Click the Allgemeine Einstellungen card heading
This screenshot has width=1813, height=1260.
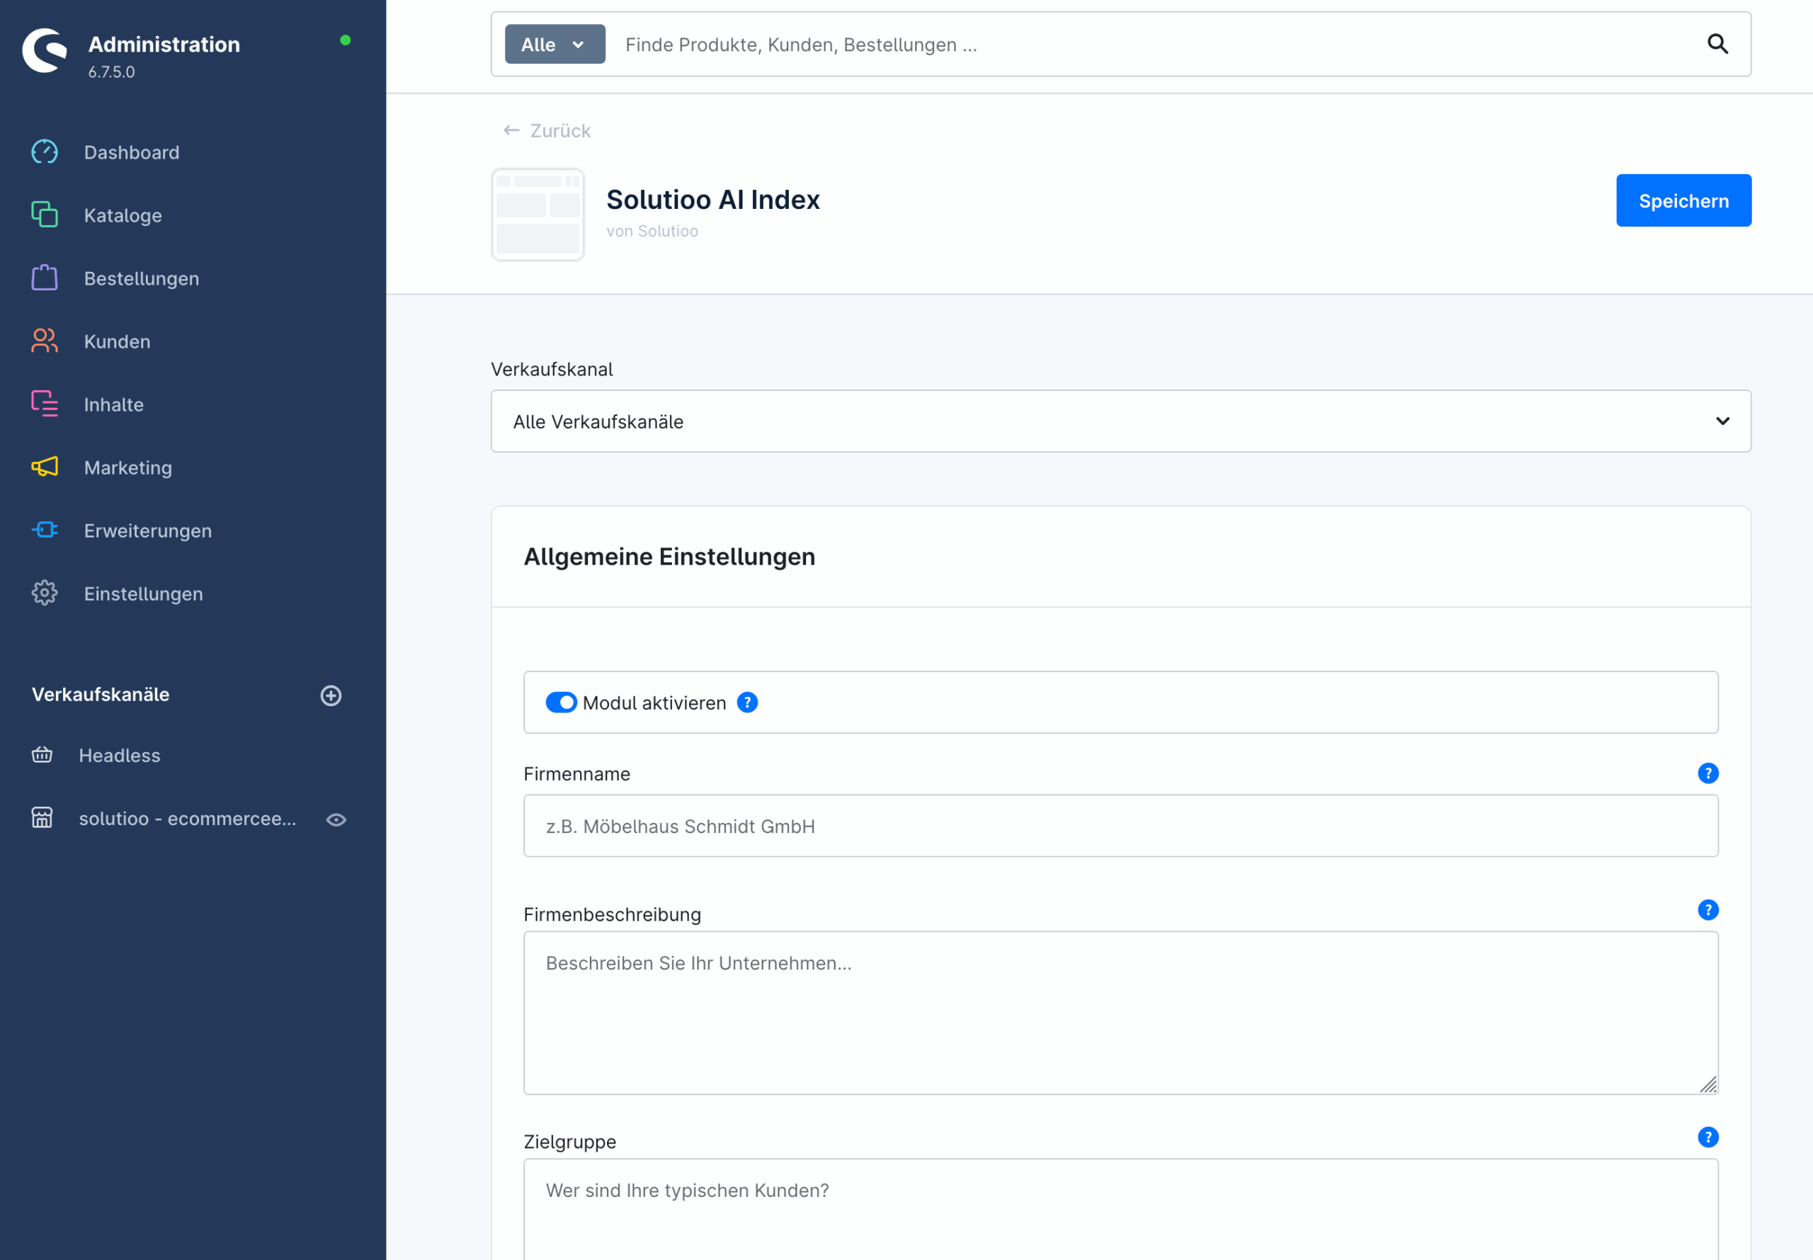tap(669, 557)
